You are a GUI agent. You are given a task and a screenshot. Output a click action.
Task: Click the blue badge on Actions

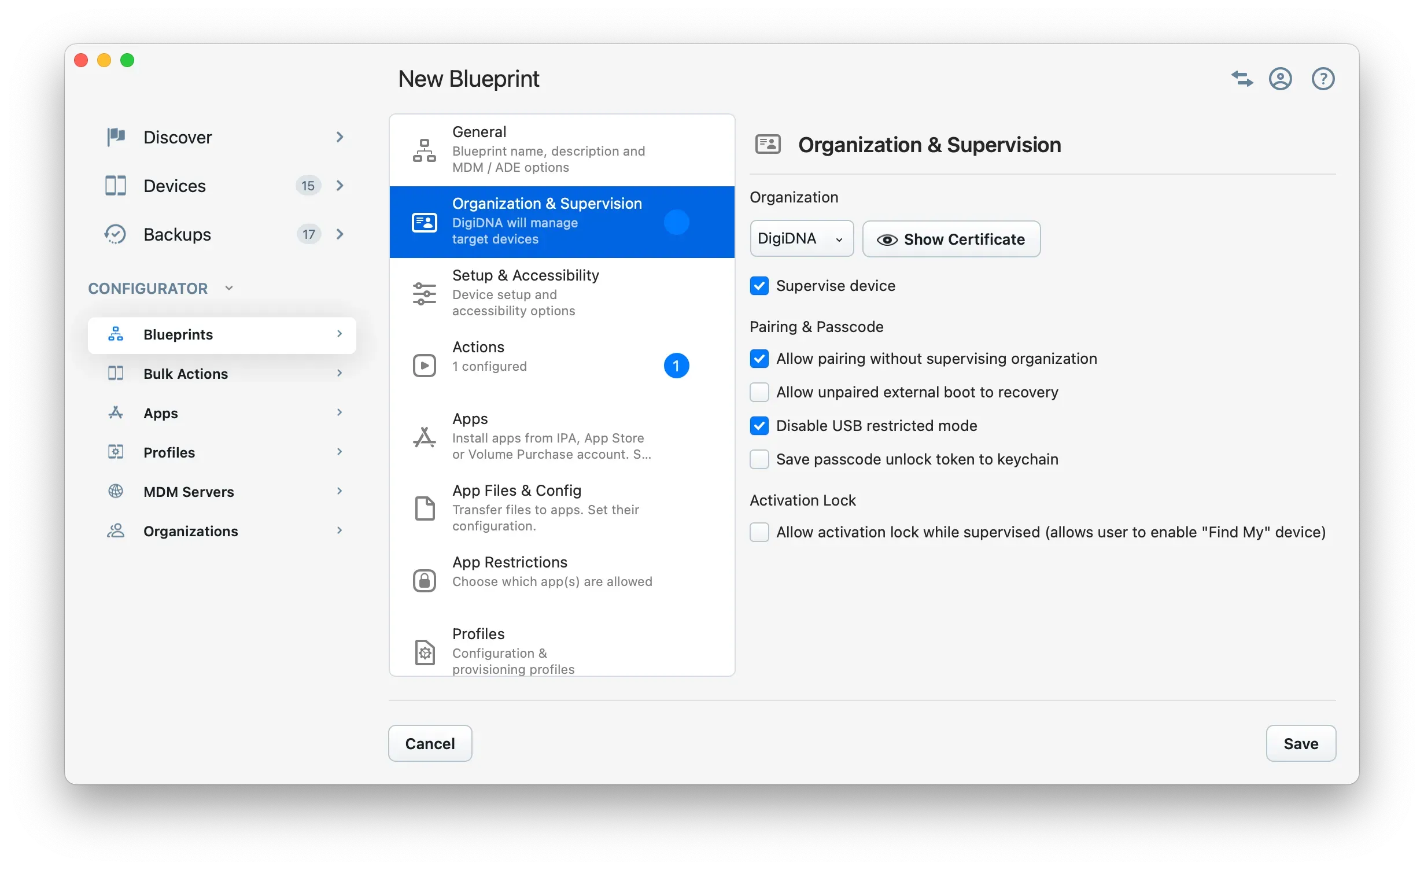coord(677,365)
